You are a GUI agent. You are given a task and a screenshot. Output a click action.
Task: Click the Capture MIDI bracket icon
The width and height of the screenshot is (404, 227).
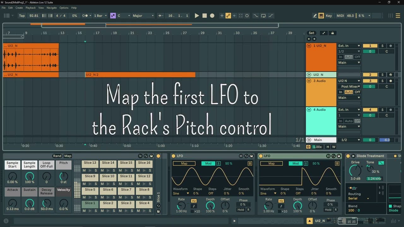[241, 16]
